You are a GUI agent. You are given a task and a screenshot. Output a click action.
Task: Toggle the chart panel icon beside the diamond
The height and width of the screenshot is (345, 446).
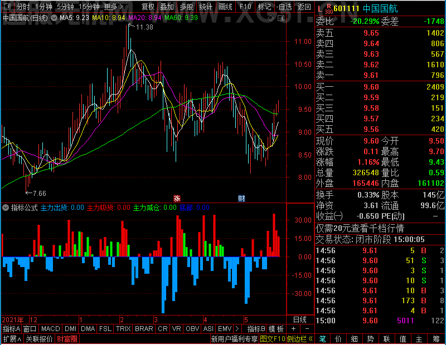[x=281, y=18]
